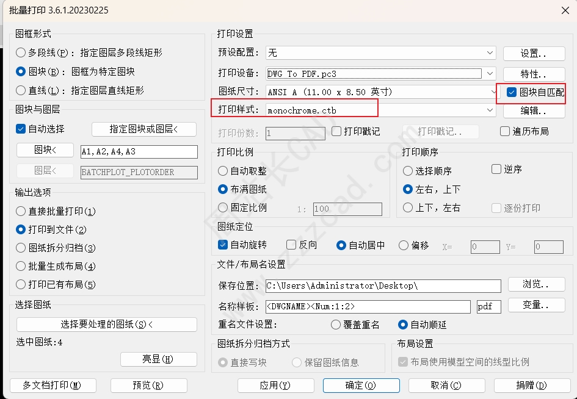Click the 确定(O) button
The height and width of the screenshot is (399, 577).
[x=361, y=386]
